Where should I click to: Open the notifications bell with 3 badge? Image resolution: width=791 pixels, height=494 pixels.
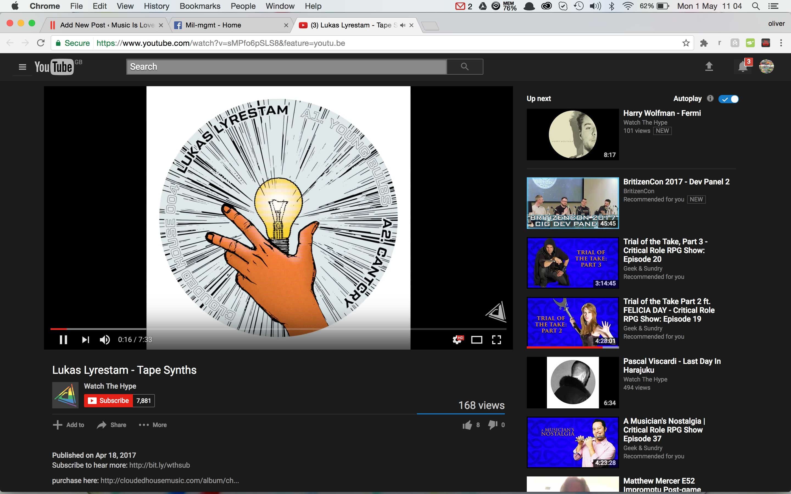pyautogui.click(x=743, y=67)
